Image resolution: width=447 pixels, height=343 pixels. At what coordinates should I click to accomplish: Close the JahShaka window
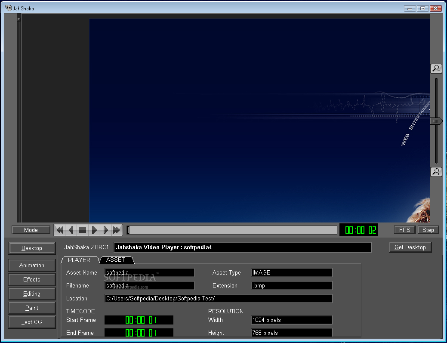pos(435,9)
